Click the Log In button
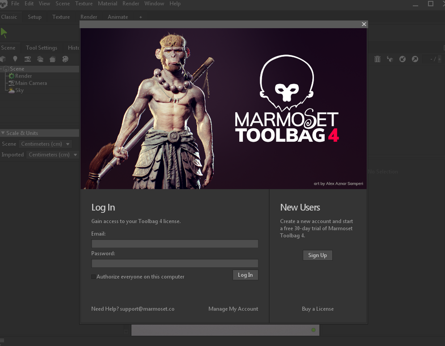445x346 pixels. point(246,275)
